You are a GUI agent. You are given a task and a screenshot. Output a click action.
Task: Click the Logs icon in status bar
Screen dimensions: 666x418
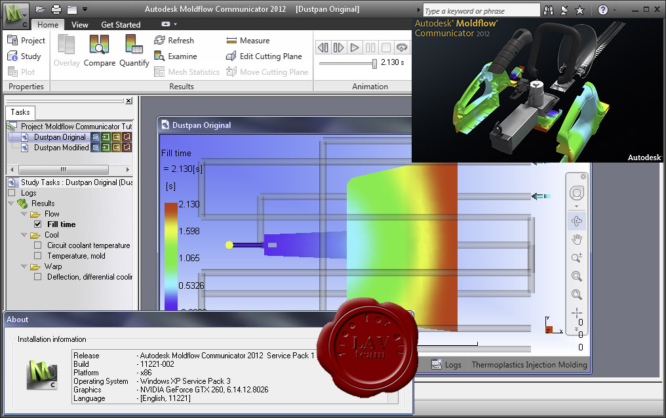pyautogui.click(x=437, y=364)
